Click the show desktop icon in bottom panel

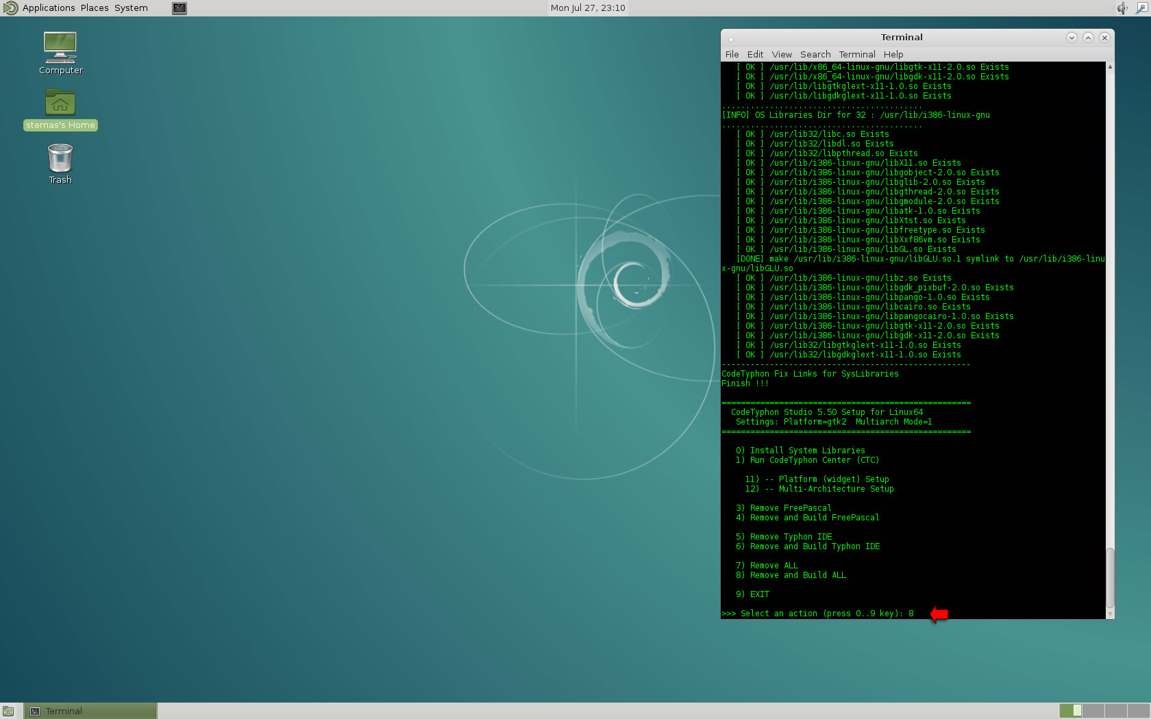click(8, 711)
